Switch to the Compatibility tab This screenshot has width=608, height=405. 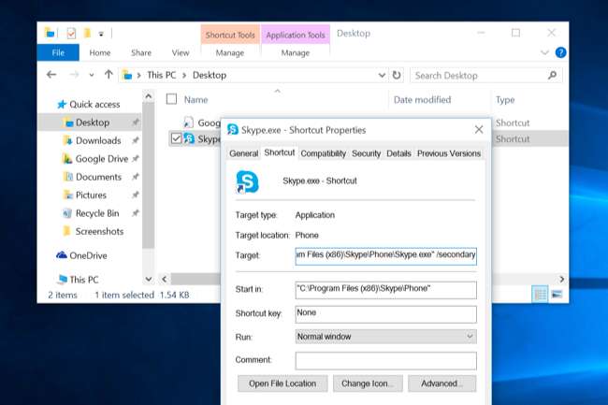pos(324,153)
